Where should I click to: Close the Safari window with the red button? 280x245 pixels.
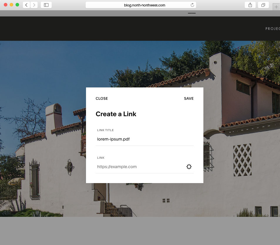6,5
